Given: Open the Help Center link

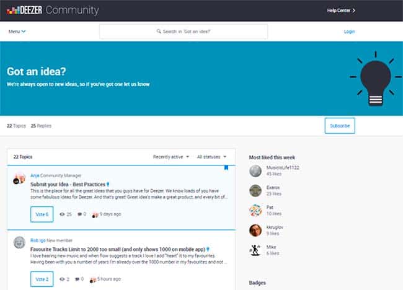Looking at the screenshot, I should coord(341,11).
